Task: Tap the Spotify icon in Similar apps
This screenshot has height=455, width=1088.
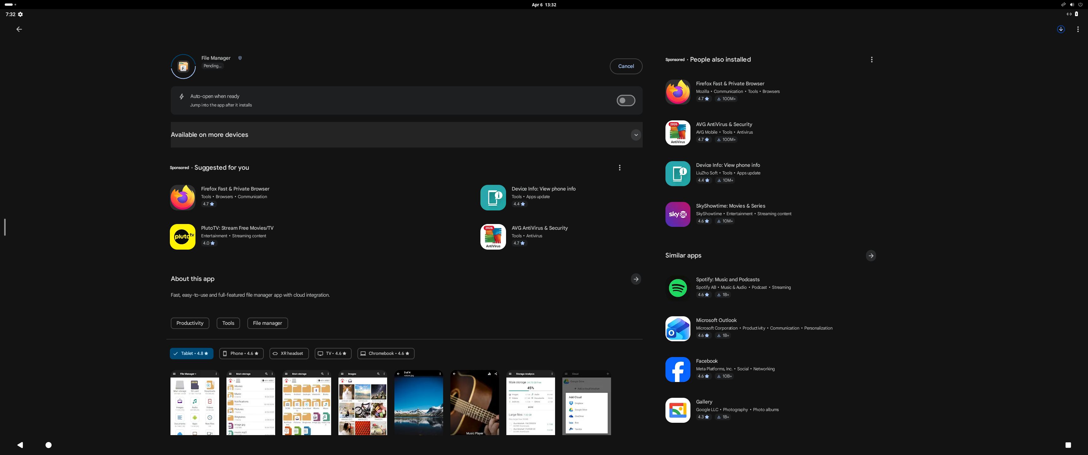Action: (677, 288)
